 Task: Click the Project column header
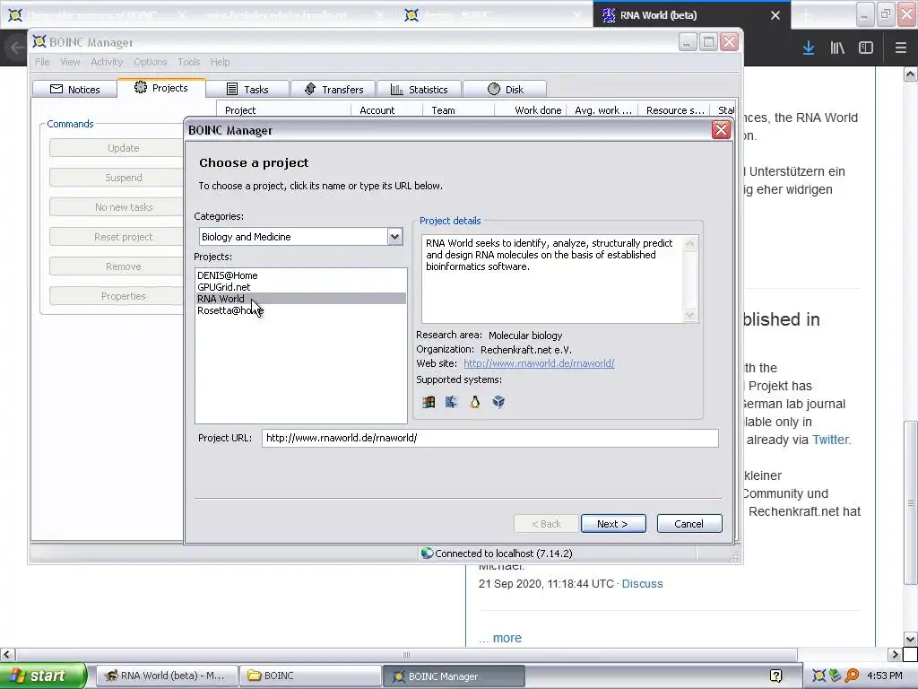tap(283, 110)
